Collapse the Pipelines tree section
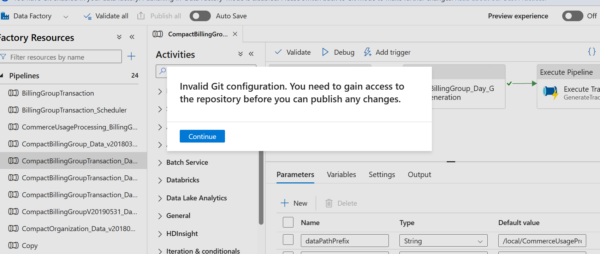This screenshot has height=254, width=600. coord(2,75)
